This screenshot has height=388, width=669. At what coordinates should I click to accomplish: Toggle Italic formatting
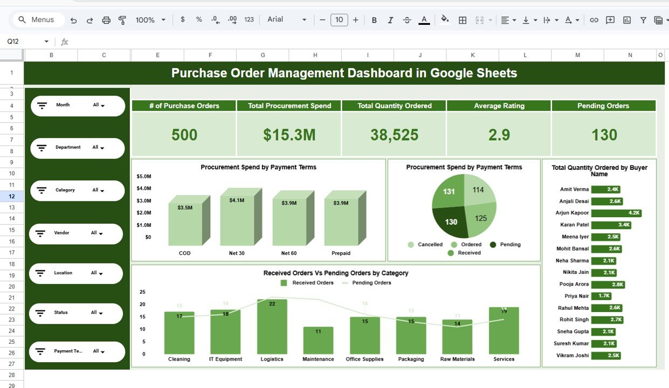coord(391,20)
